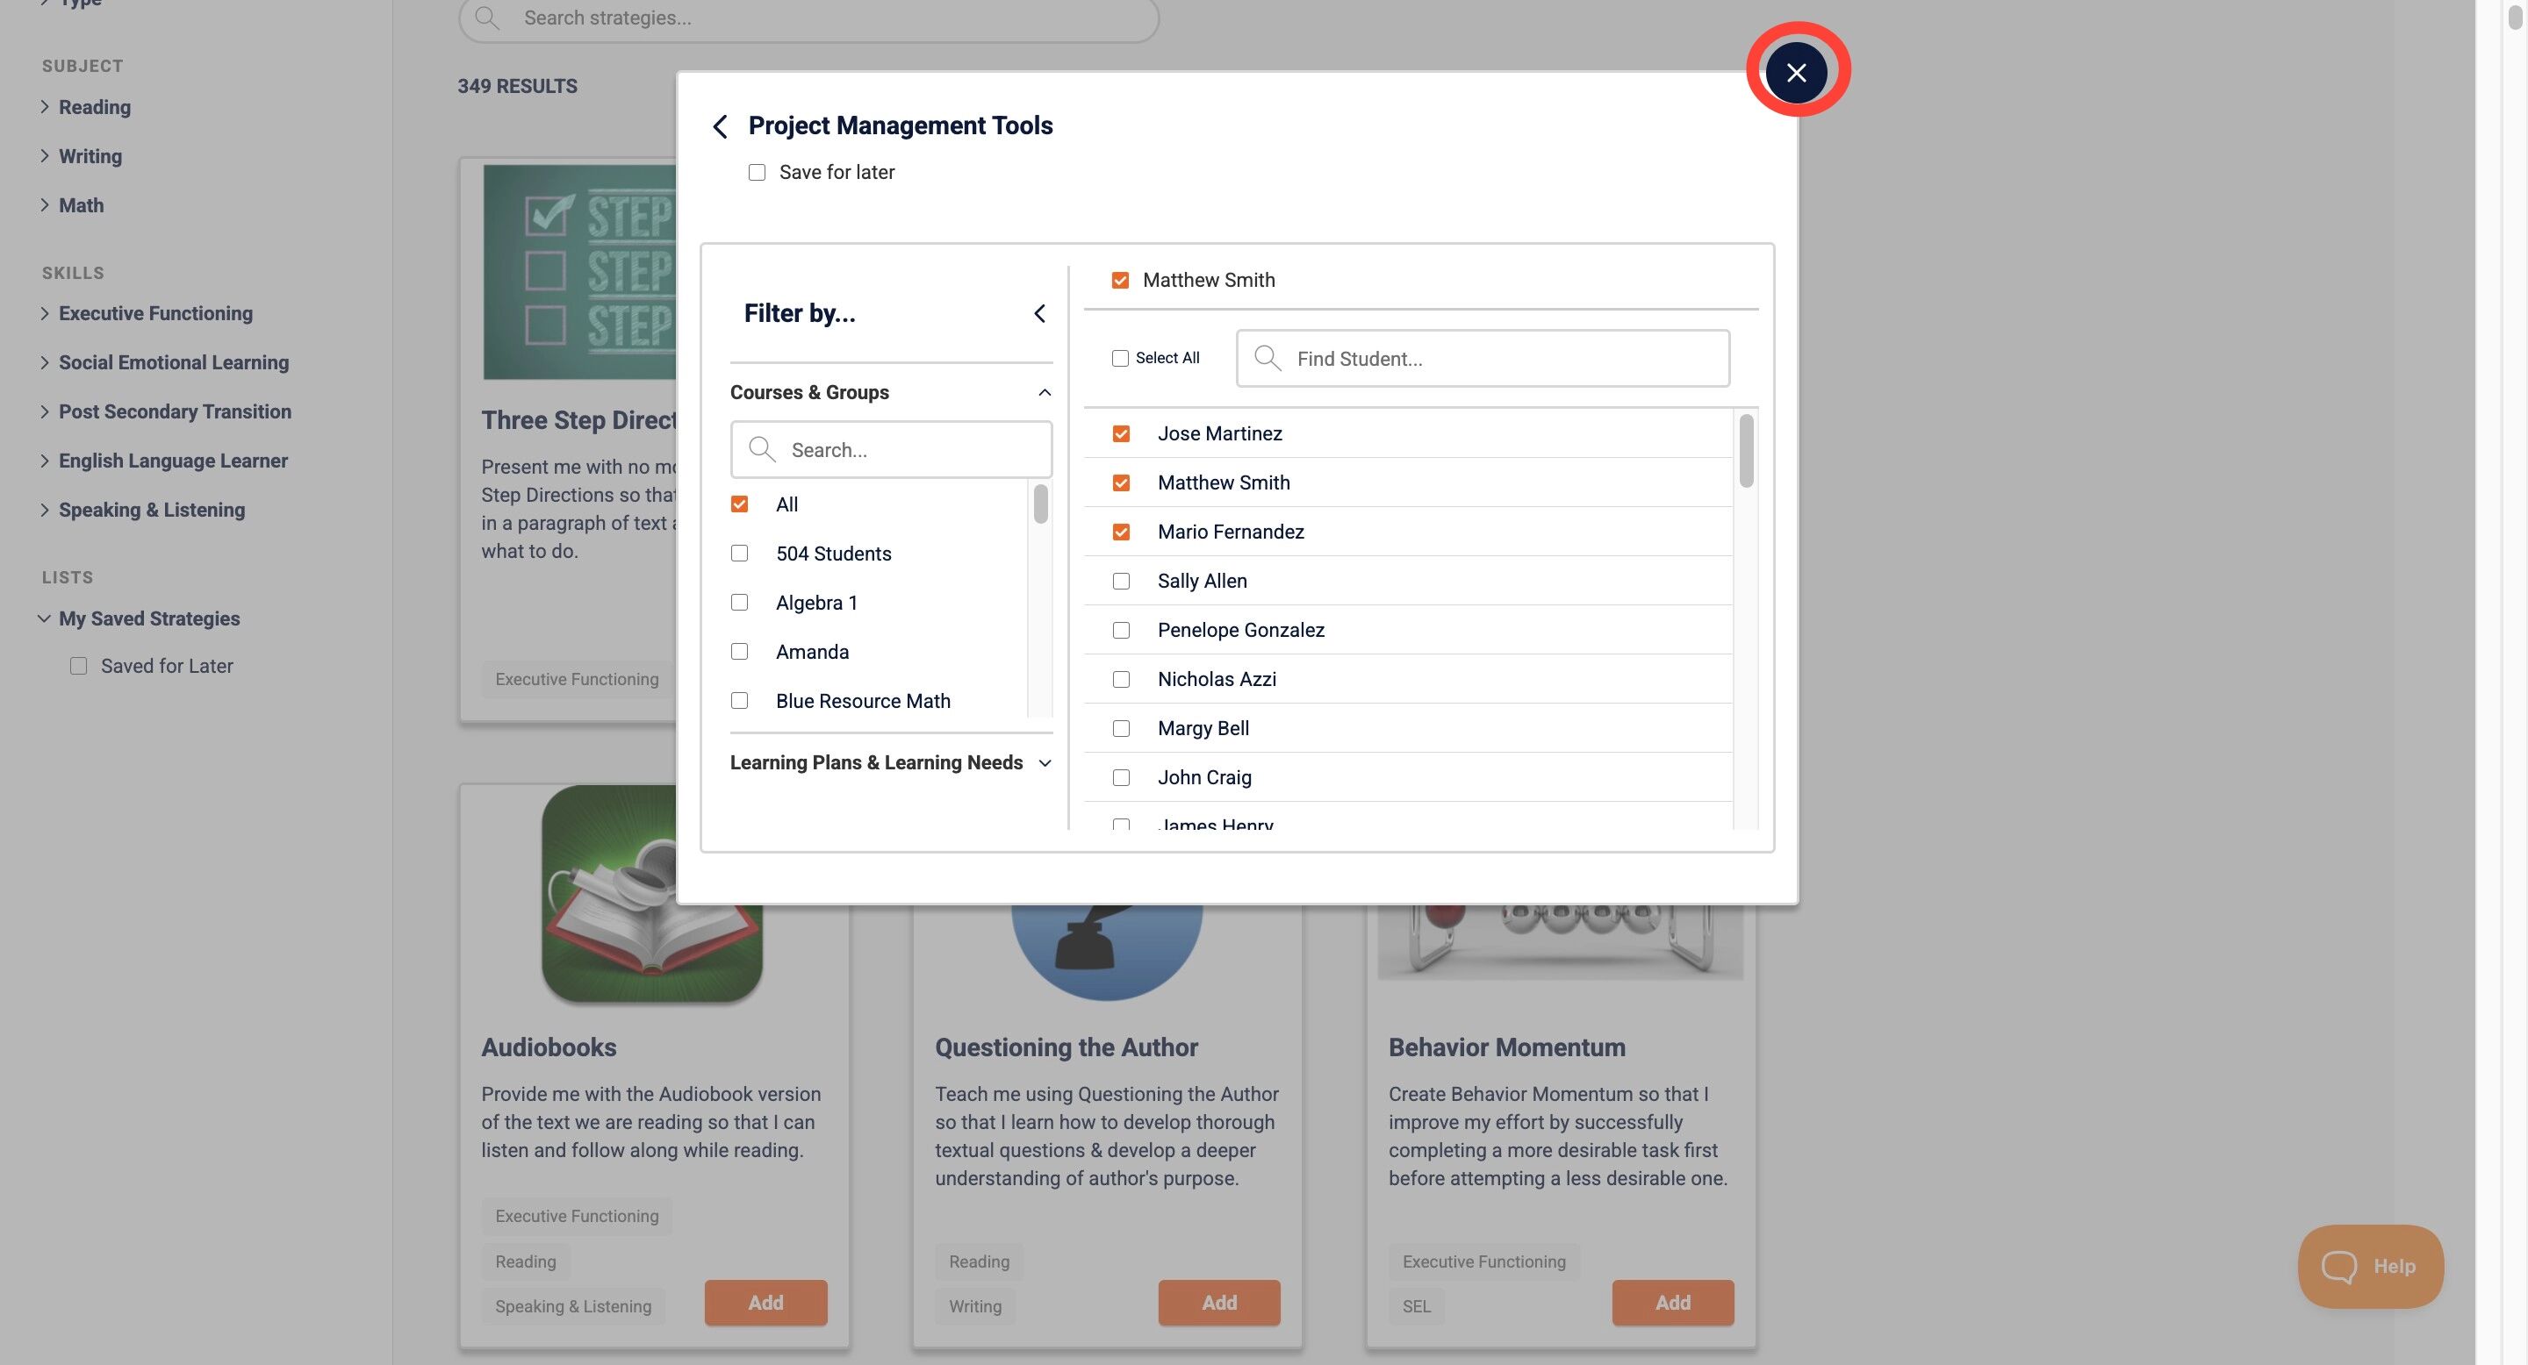Tick the Sally Allen checkbox
The image size is (2528, 1365).
[x=1121, y=582]
